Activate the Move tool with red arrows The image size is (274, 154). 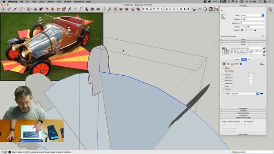point(52,9)
